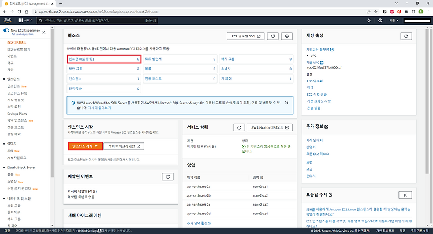Open 예약 인스턴스 in sidebar

[17, 120]
